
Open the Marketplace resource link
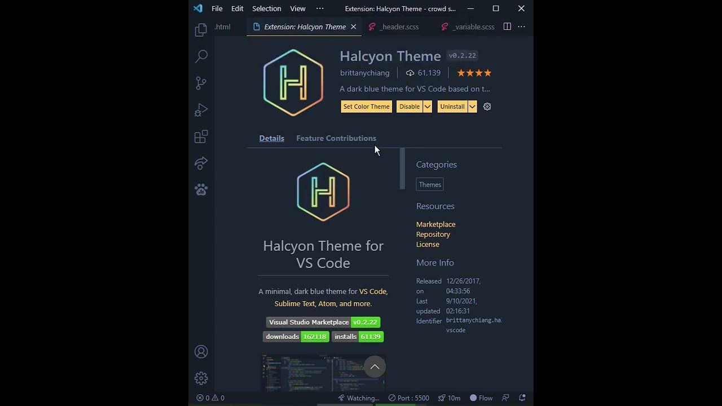(x=435, y=224)
